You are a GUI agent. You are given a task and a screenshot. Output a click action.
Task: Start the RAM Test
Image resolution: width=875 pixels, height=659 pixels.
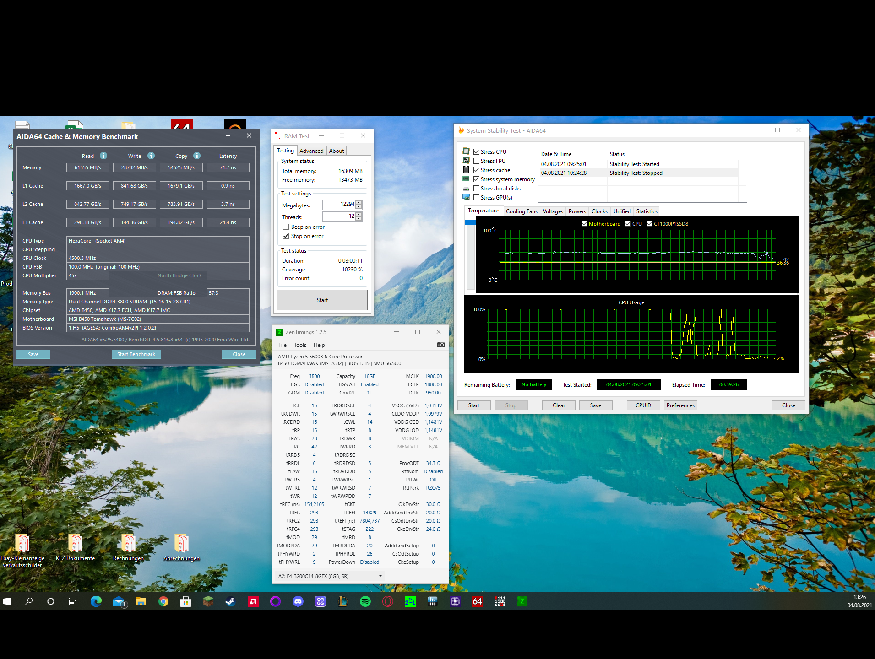click(322, 300)
